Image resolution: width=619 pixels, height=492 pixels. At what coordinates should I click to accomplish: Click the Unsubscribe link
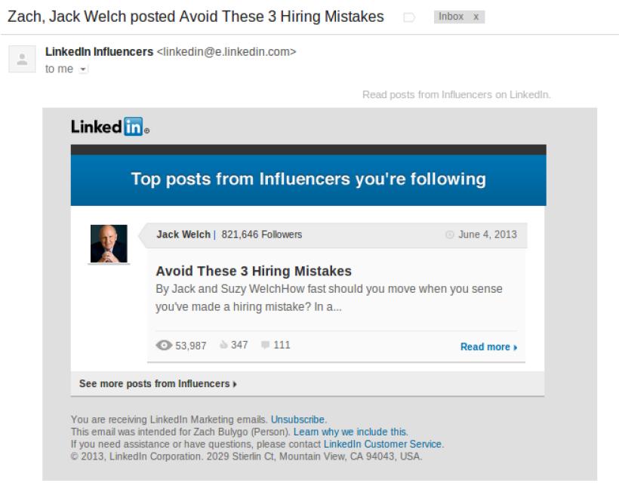298,420
